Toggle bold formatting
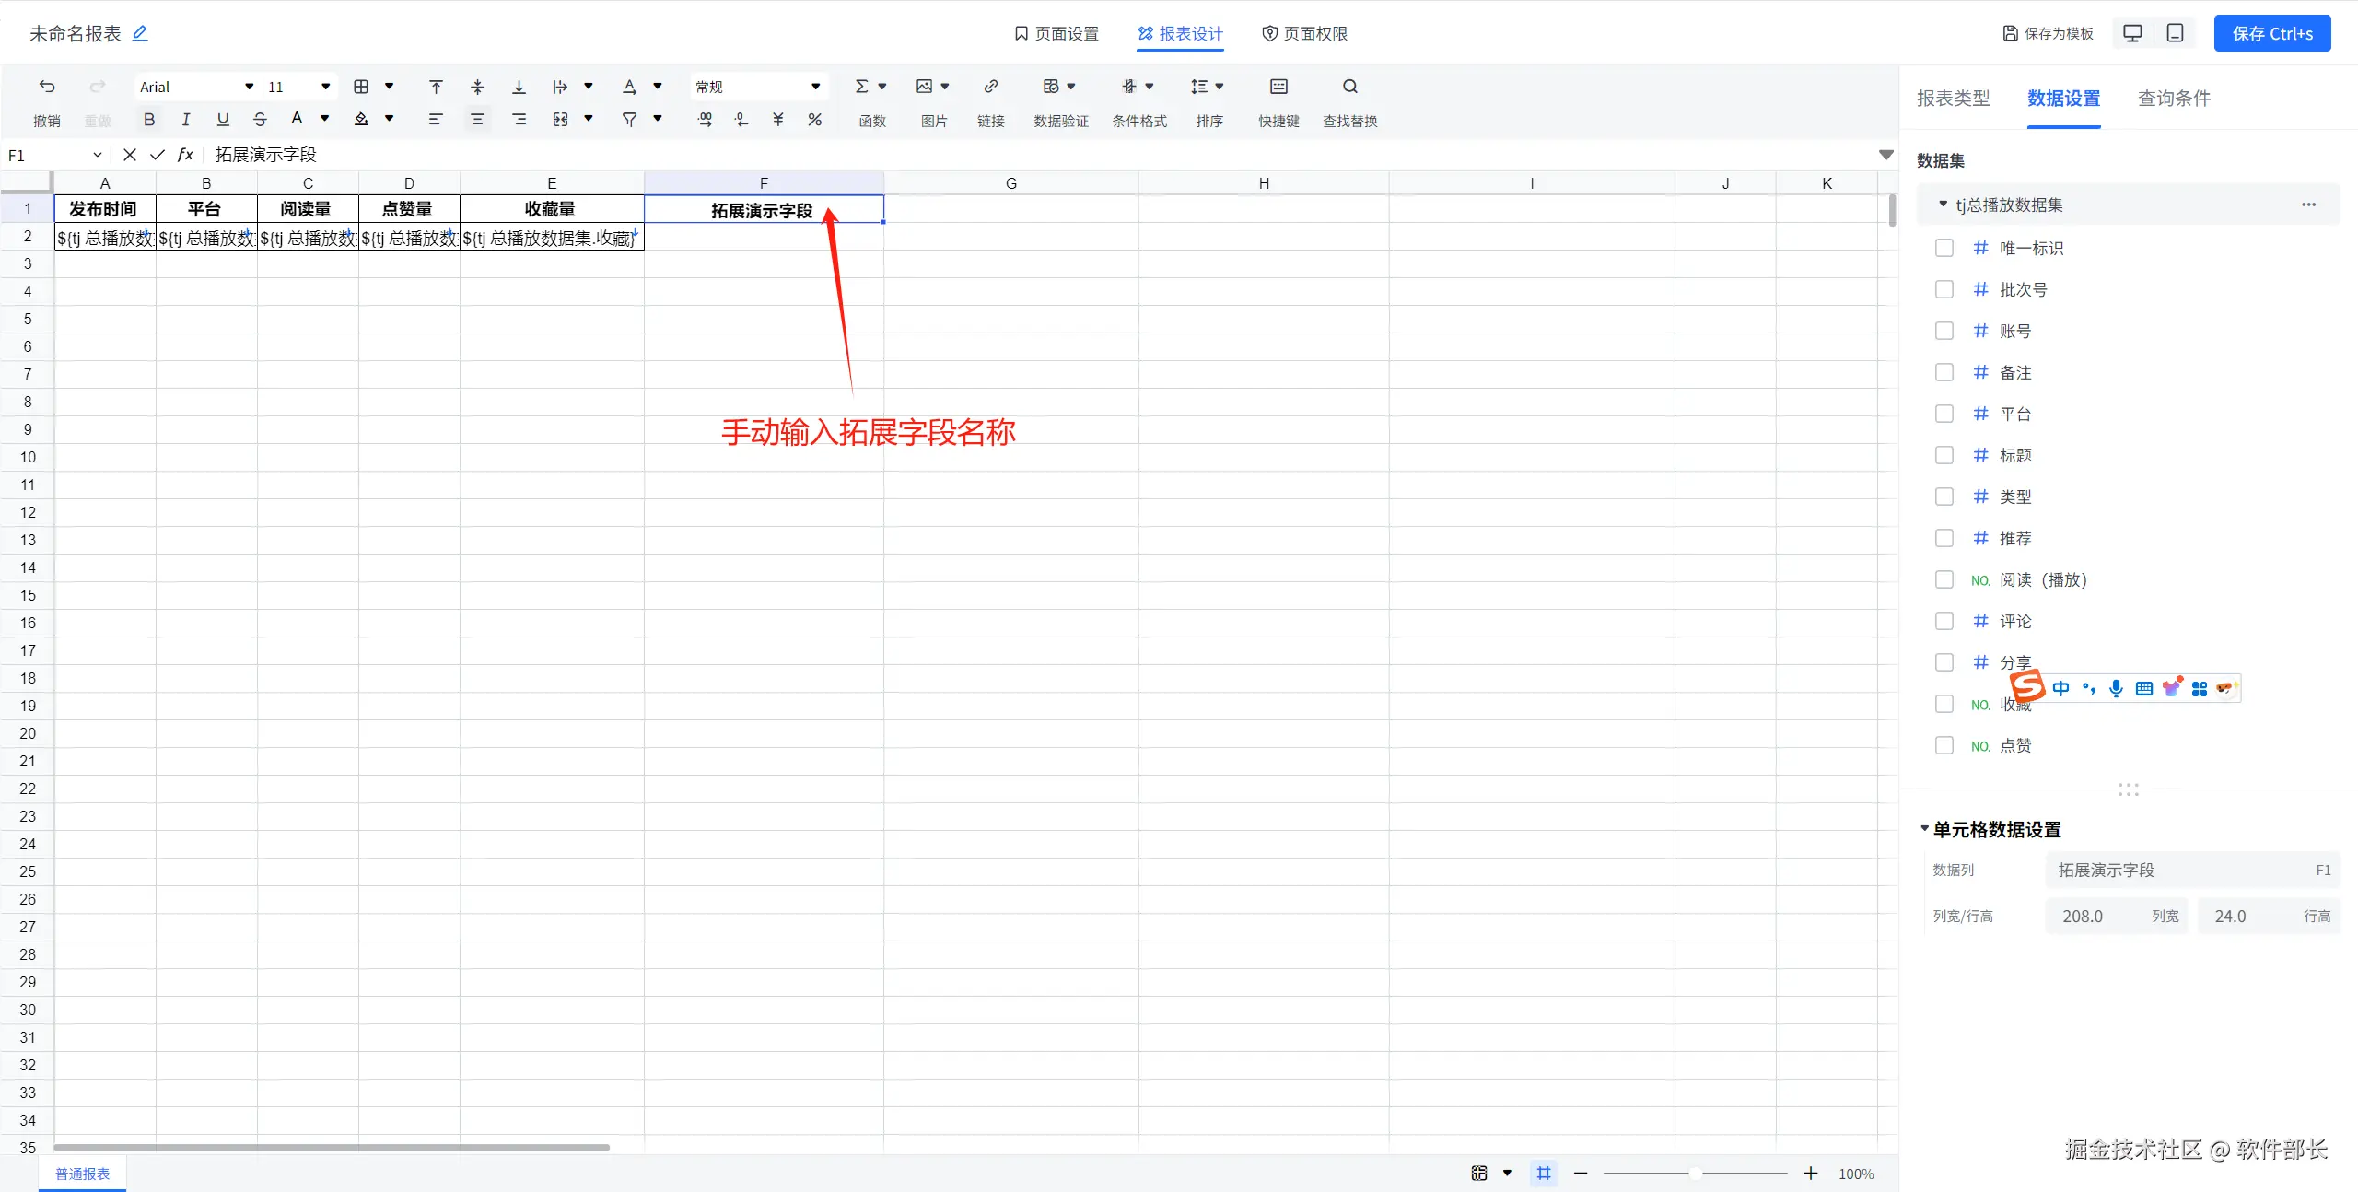 [149, 119]
